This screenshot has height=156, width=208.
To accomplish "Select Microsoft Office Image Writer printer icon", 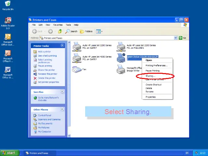I will click(121, 69).
